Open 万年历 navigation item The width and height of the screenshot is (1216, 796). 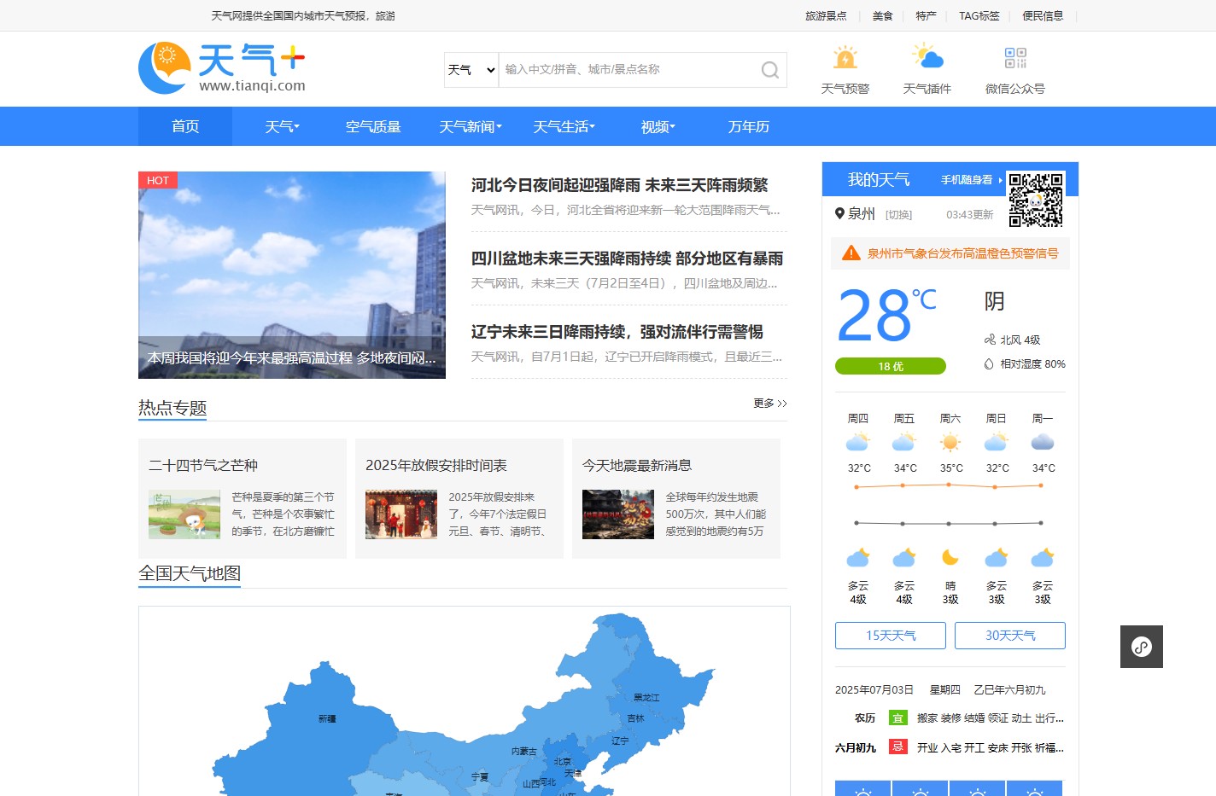tap(749, 126)
